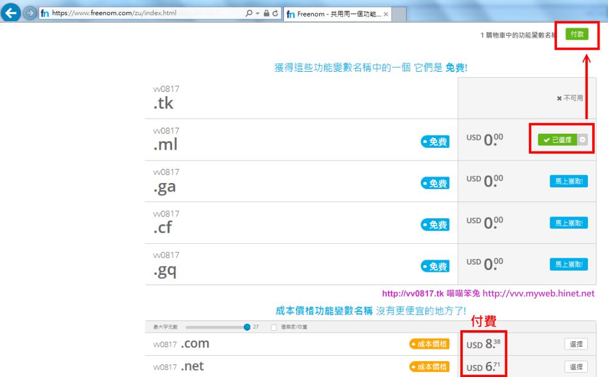Click the green 已選擇 button for .ml
The width and height of the screenshot is (608, 377).
(558, 140)
